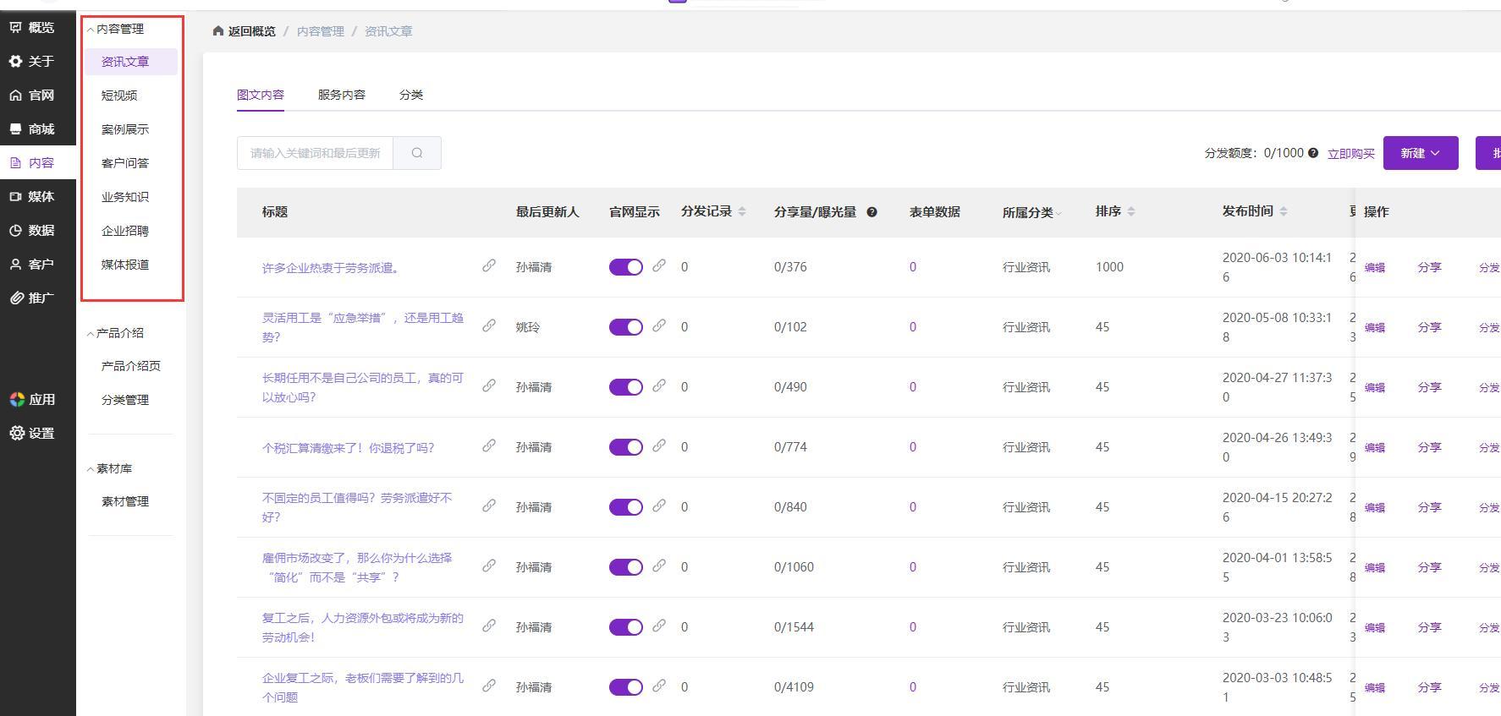Click website link icon beside toggle in 姚玲 row
Viewport: 1501px width, 716px height.
[659, 325]
